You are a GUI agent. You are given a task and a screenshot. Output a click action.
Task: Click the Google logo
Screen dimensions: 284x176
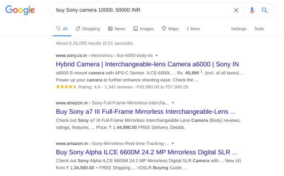20,10
